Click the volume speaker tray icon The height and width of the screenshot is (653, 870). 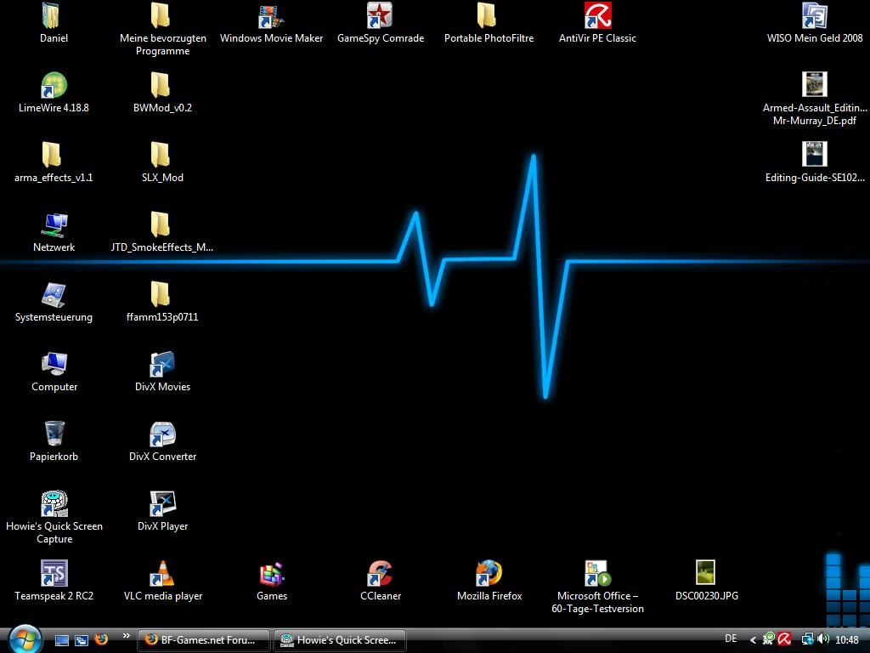[x=822, y=639]
